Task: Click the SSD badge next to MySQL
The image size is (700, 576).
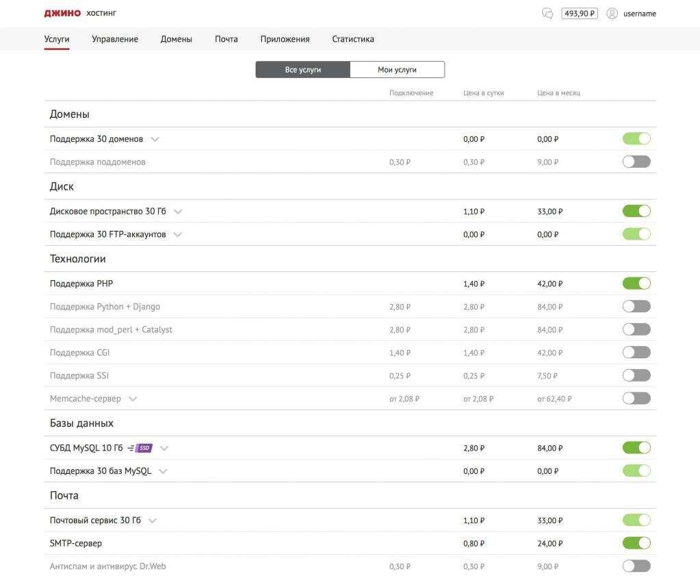Action: pyautogui.click(x=143, y=448)
